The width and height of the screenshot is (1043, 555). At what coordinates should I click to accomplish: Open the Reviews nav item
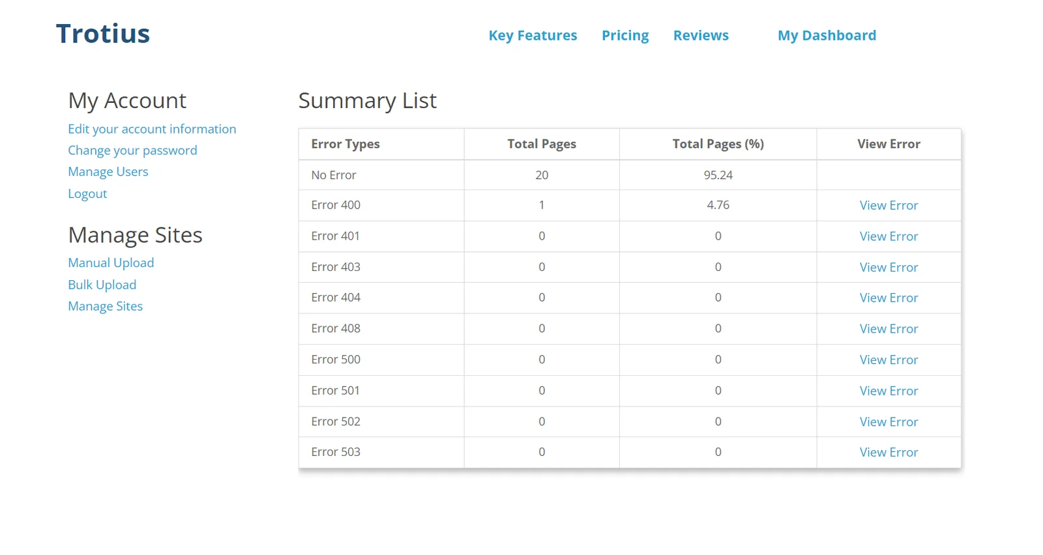[x=701, y=36]
